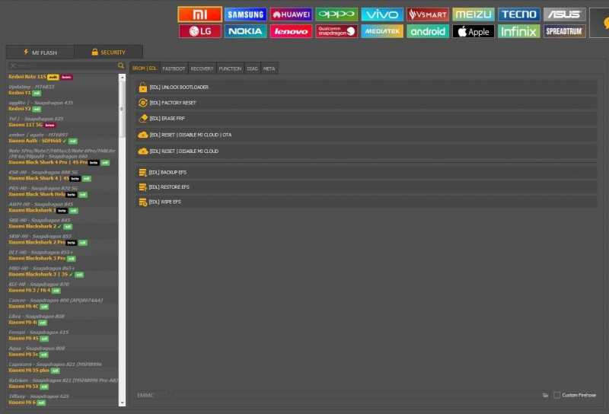The width and height of the screenshot is (609, 414).
Task: Select the Samsung brand logo
Action: coord(245,14)
